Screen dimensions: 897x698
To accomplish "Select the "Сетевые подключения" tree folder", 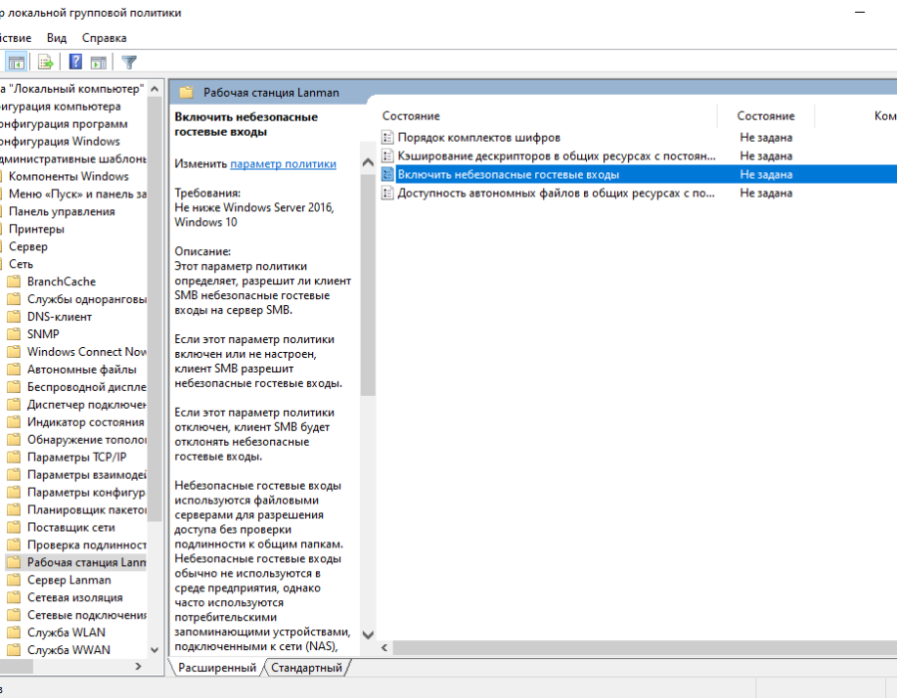I will pyautogui.click(x=87, y=615).
